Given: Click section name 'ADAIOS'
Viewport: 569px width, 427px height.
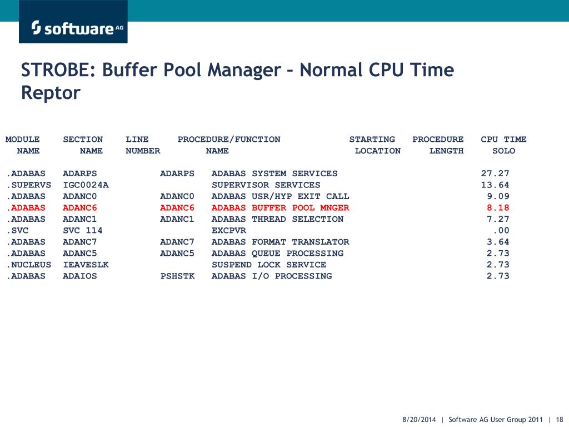Looking at the screenshot, I should pos(80,276).
